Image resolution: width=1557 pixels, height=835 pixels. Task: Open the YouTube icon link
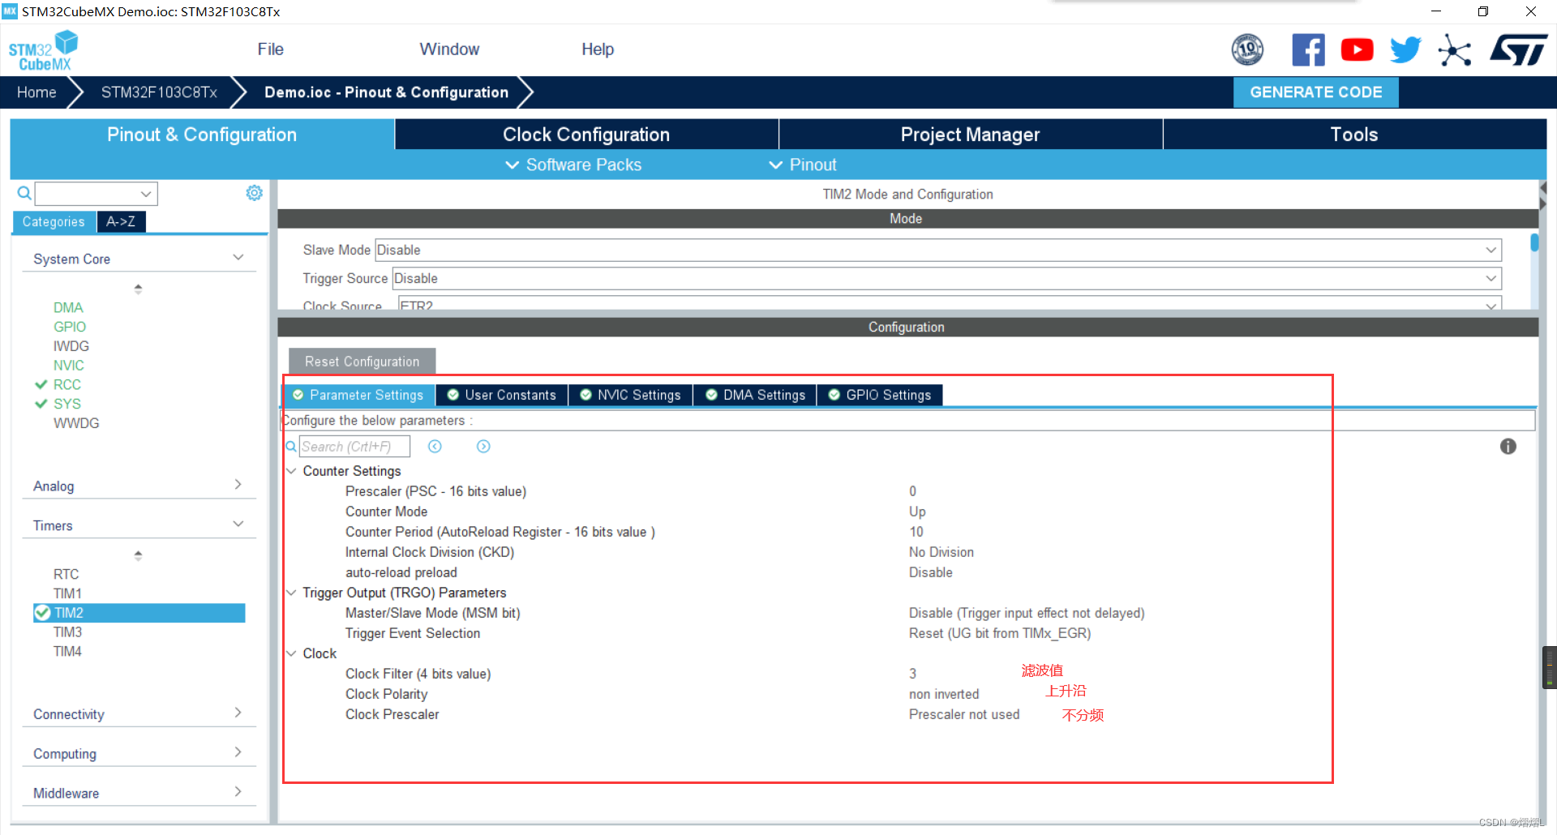click(x=1357, y=50)
